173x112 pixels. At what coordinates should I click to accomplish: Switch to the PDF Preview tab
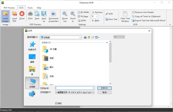(x=9, y=8)
